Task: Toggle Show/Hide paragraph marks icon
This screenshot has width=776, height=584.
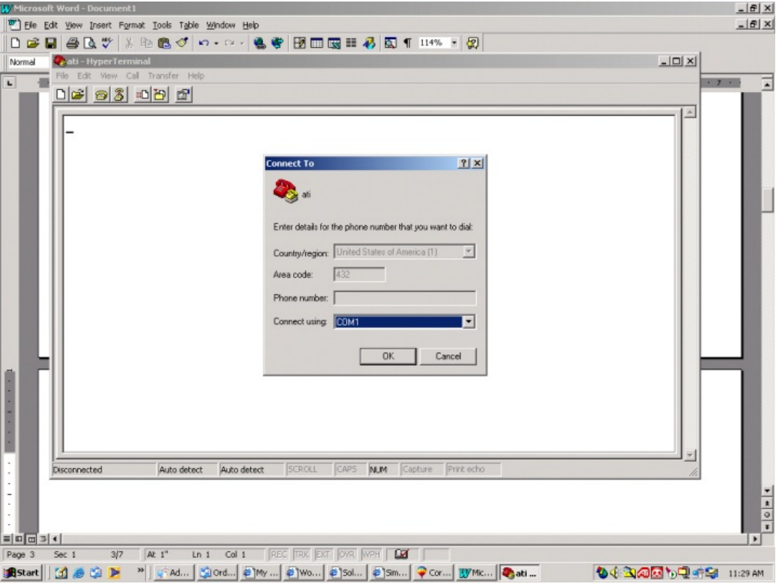Action: [x=408, y=43]
